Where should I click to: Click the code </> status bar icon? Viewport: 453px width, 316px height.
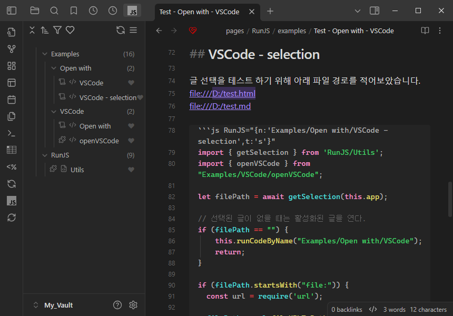click(x=373, y=310)
